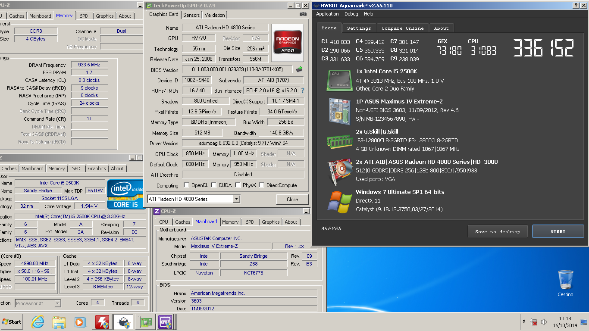Click the 336 152 total score display

(x=544, y=48)
